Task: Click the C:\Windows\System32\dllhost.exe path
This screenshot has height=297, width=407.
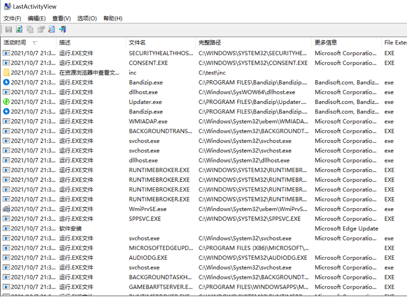Action: (244, 160)
